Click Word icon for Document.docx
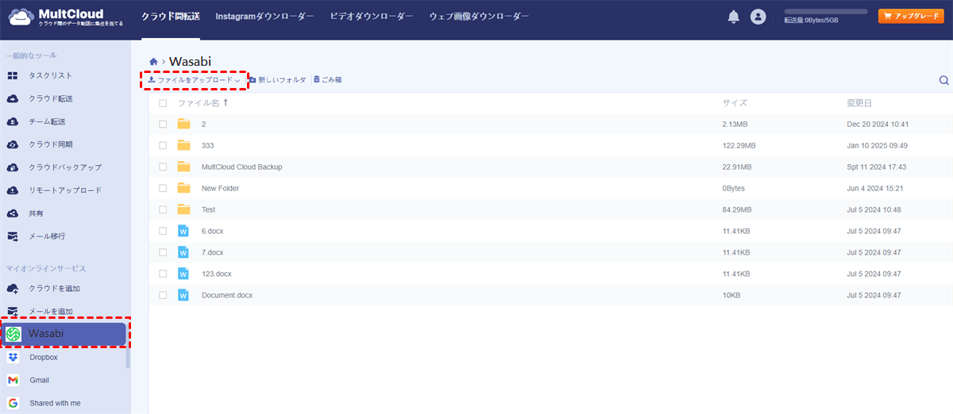The image size is (953, 414). coord(183,295)
